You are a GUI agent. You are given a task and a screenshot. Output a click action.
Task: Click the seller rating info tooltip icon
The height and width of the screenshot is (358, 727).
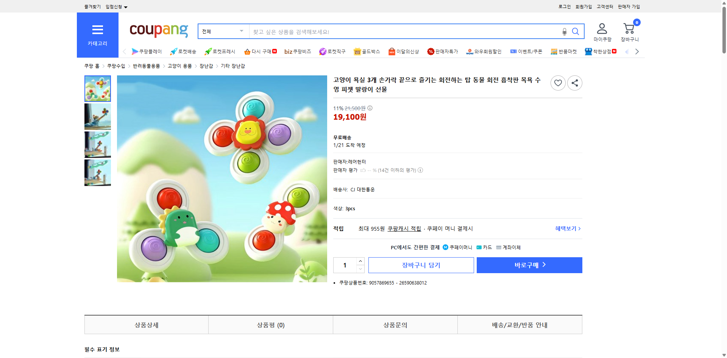pyautogui.click(x=420, y=170)
